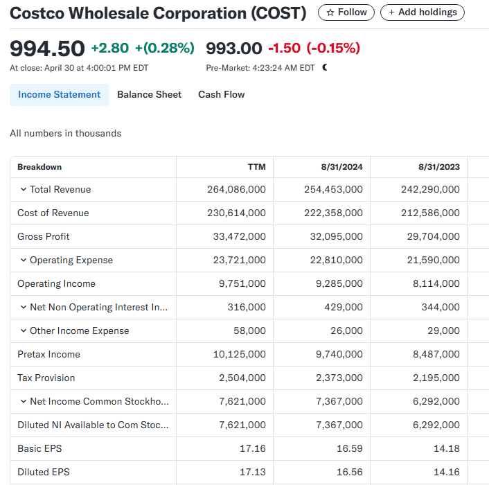489x485 pixels.
Task: Click 2024 Pretax Income value 9,740,000
Action: (339, 354)
